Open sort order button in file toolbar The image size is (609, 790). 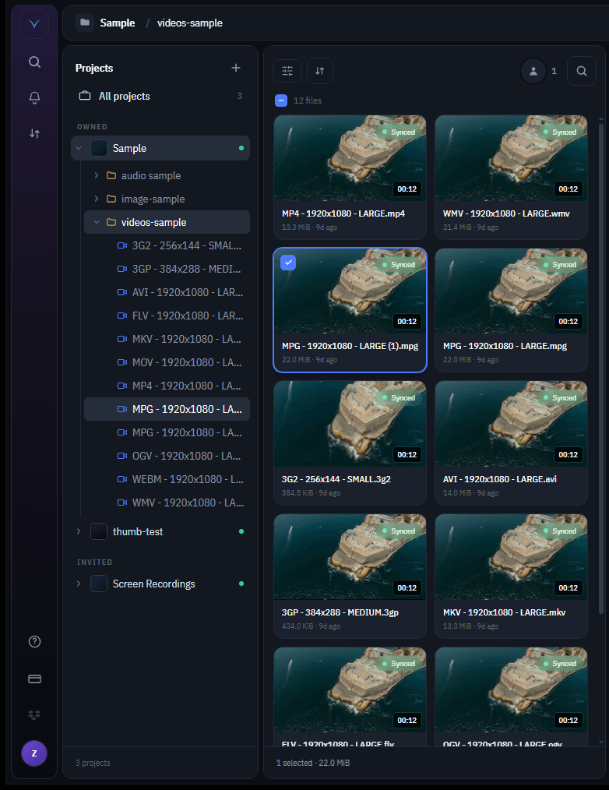pos(319,71)
